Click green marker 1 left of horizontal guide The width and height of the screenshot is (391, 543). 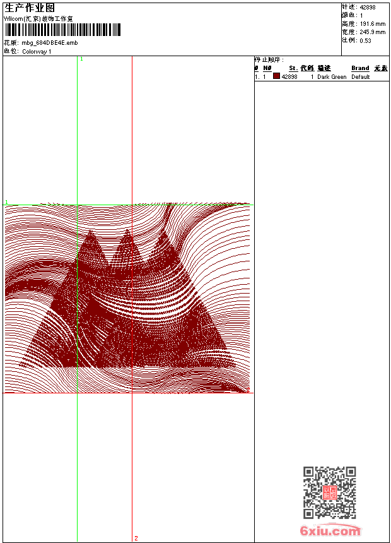click(6, 202)
